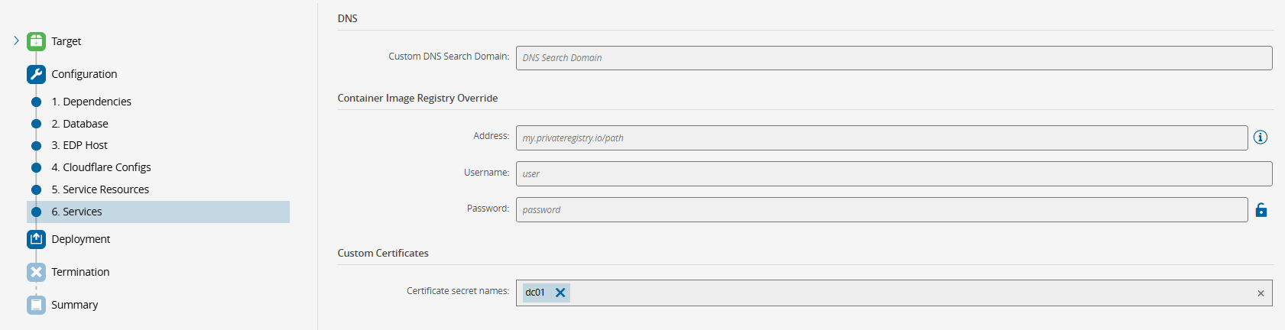Click the Configuration wrench icon
The image size is (1285, 330).
pyautogui.click(x=36, y=74)
